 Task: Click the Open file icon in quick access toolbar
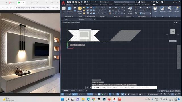(x=70, y=2)
